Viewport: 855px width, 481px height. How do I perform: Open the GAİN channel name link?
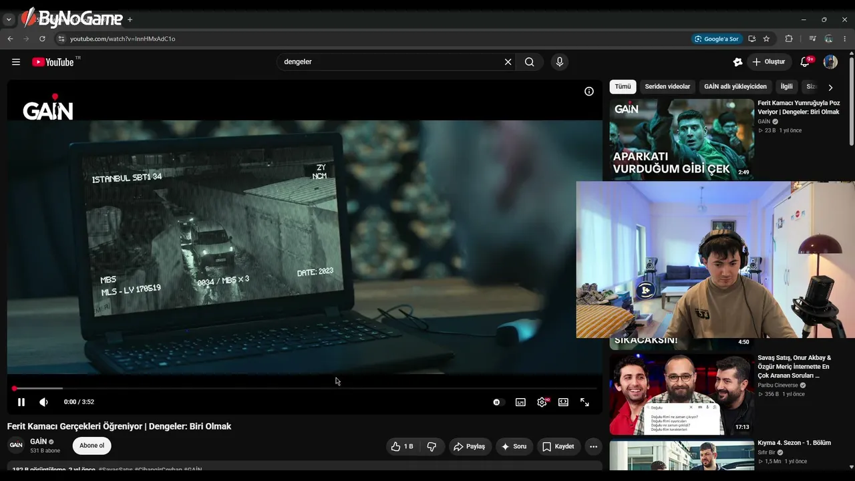tap(39, 442)
